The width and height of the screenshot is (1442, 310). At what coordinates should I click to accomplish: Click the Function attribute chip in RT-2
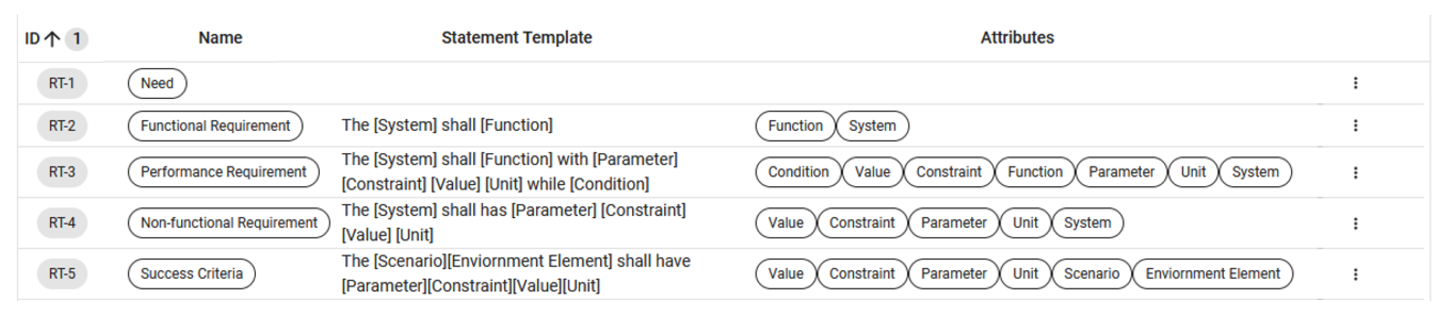[795, 126]
